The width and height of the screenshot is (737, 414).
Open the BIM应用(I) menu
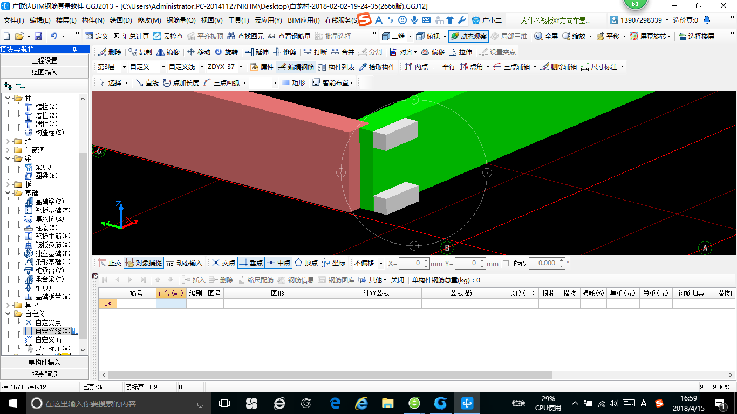(304, 20)
